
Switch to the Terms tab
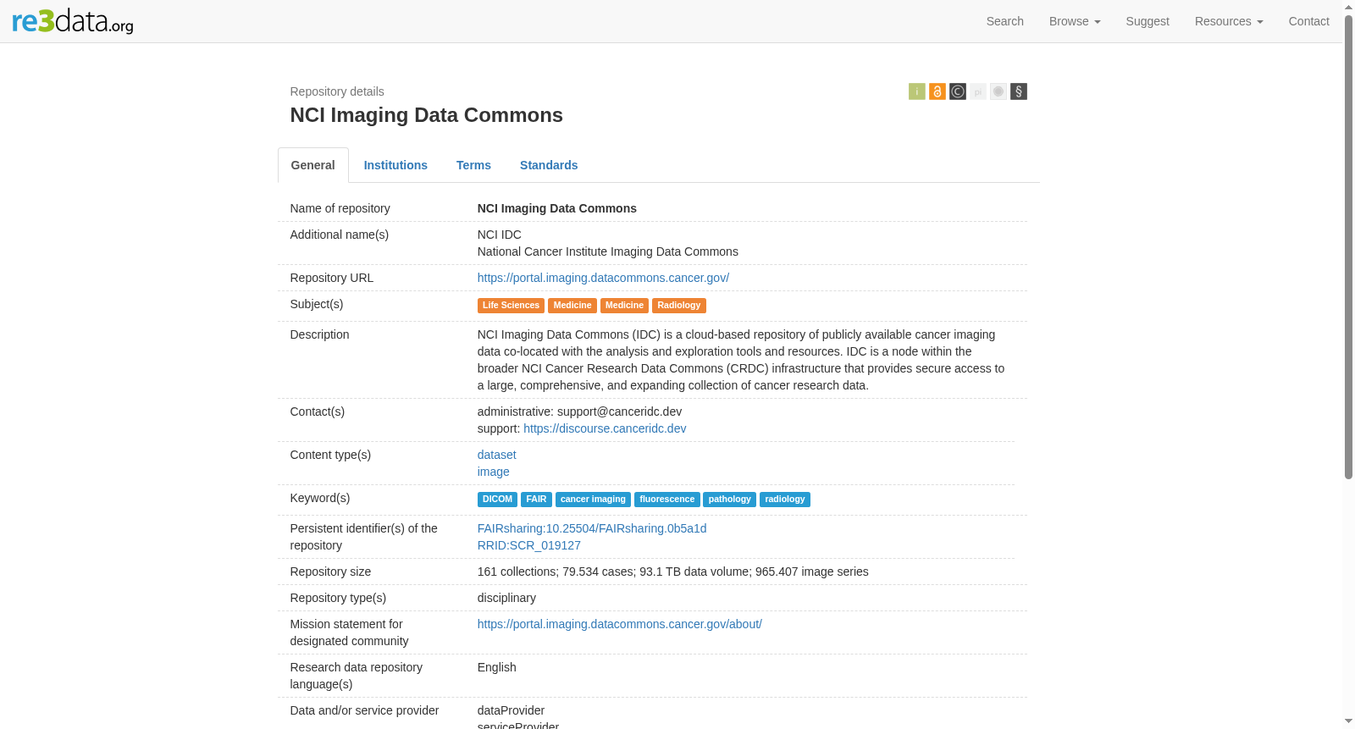473,165
